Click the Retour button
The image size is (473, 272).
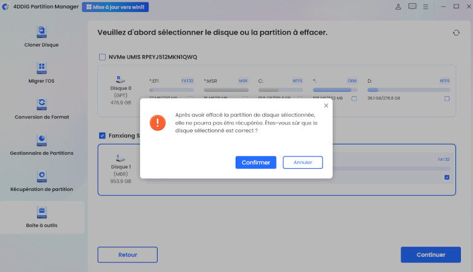[x=127, y=255]
